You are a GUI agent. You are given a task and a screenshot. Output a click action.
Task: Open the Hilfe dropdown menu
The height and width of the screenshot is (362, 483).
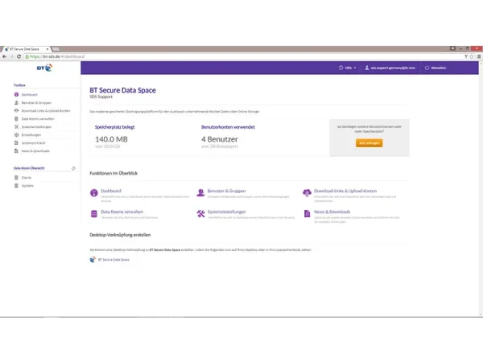point(348,68)
